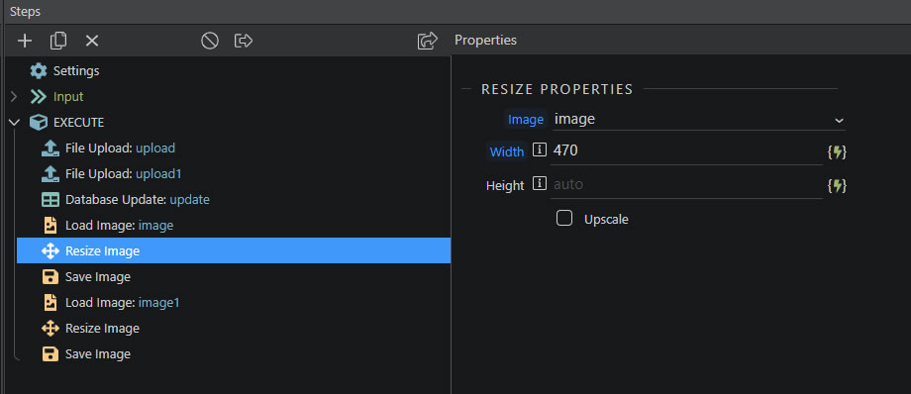Click the Height auto input field
911x394 pixels.
(x=687, y=185)
